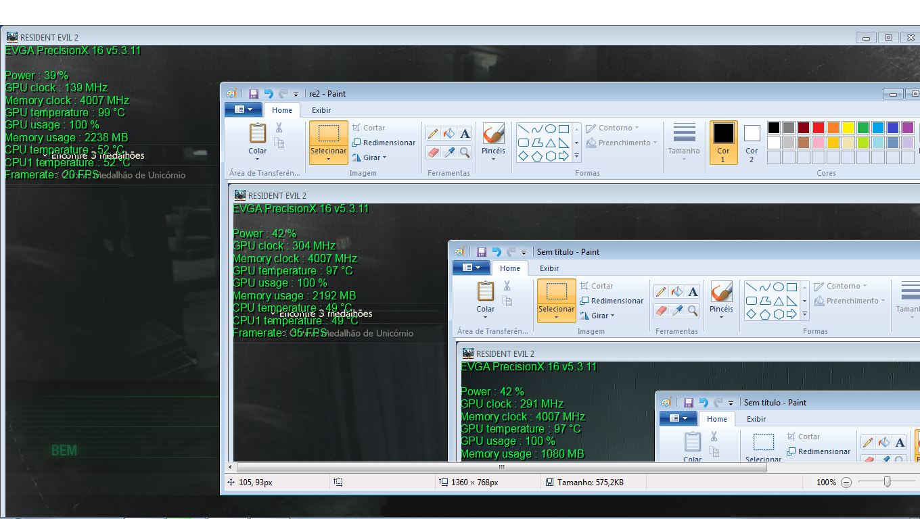Pick Right arrow shape in re2 - Paint Formas
This screenshot has width=920, height=519.
tap(563, 156)
